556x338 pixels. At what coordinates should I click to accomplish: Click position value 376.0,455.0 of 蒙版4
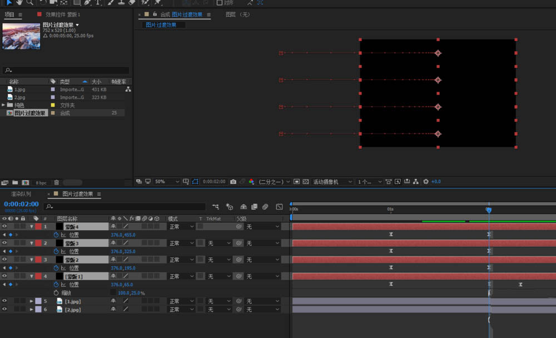click(x=123, y=235)
